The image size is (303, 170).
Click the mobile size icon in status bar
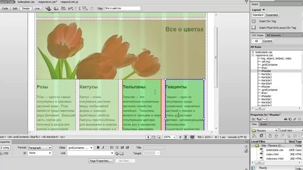point(180,137)
